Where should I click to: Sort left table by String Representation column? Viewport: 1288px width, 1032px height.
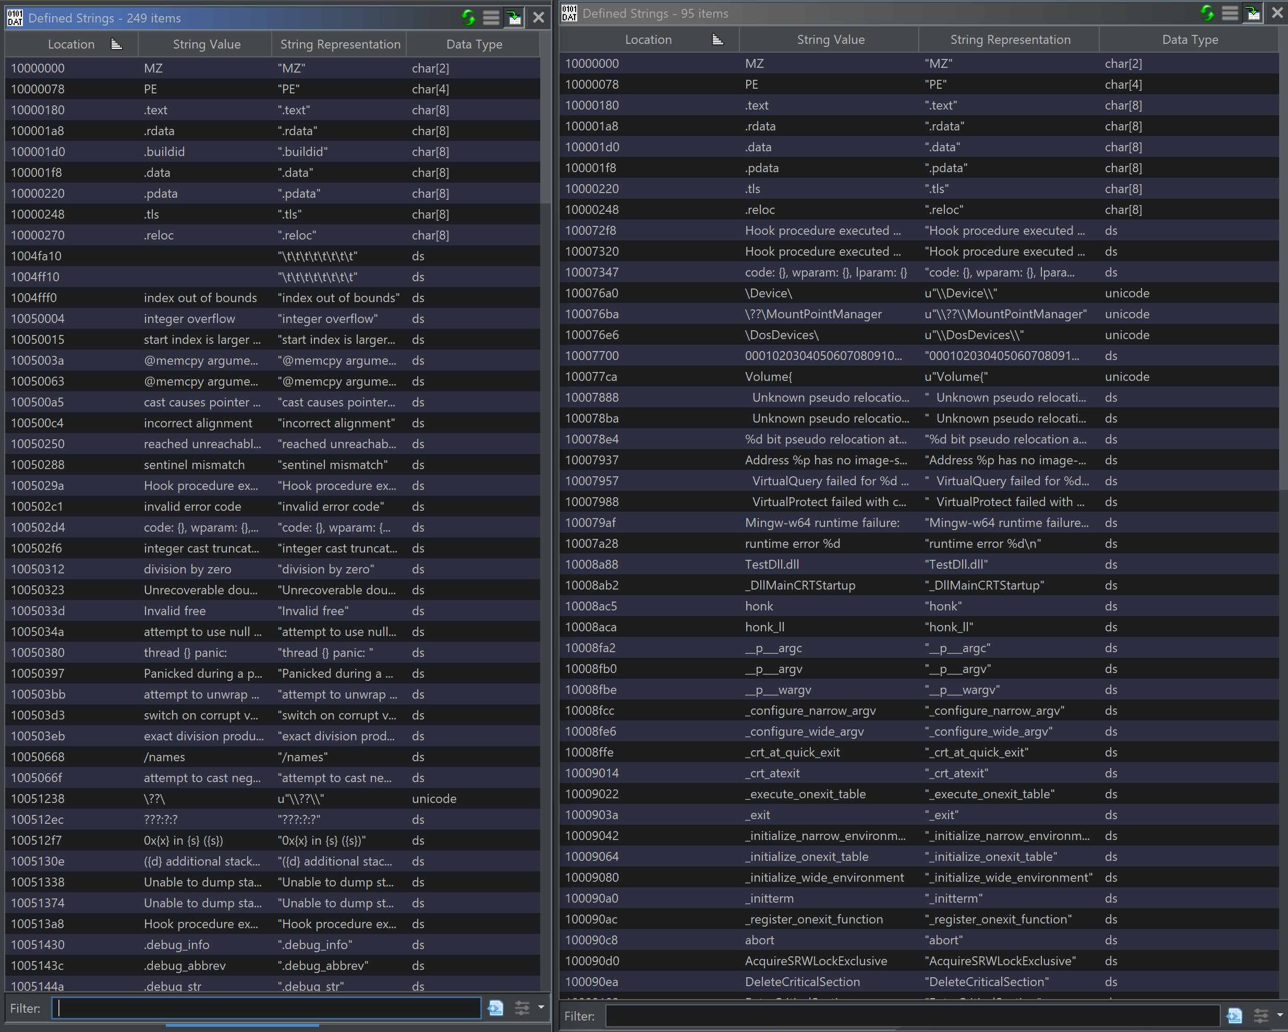point(340,44)
